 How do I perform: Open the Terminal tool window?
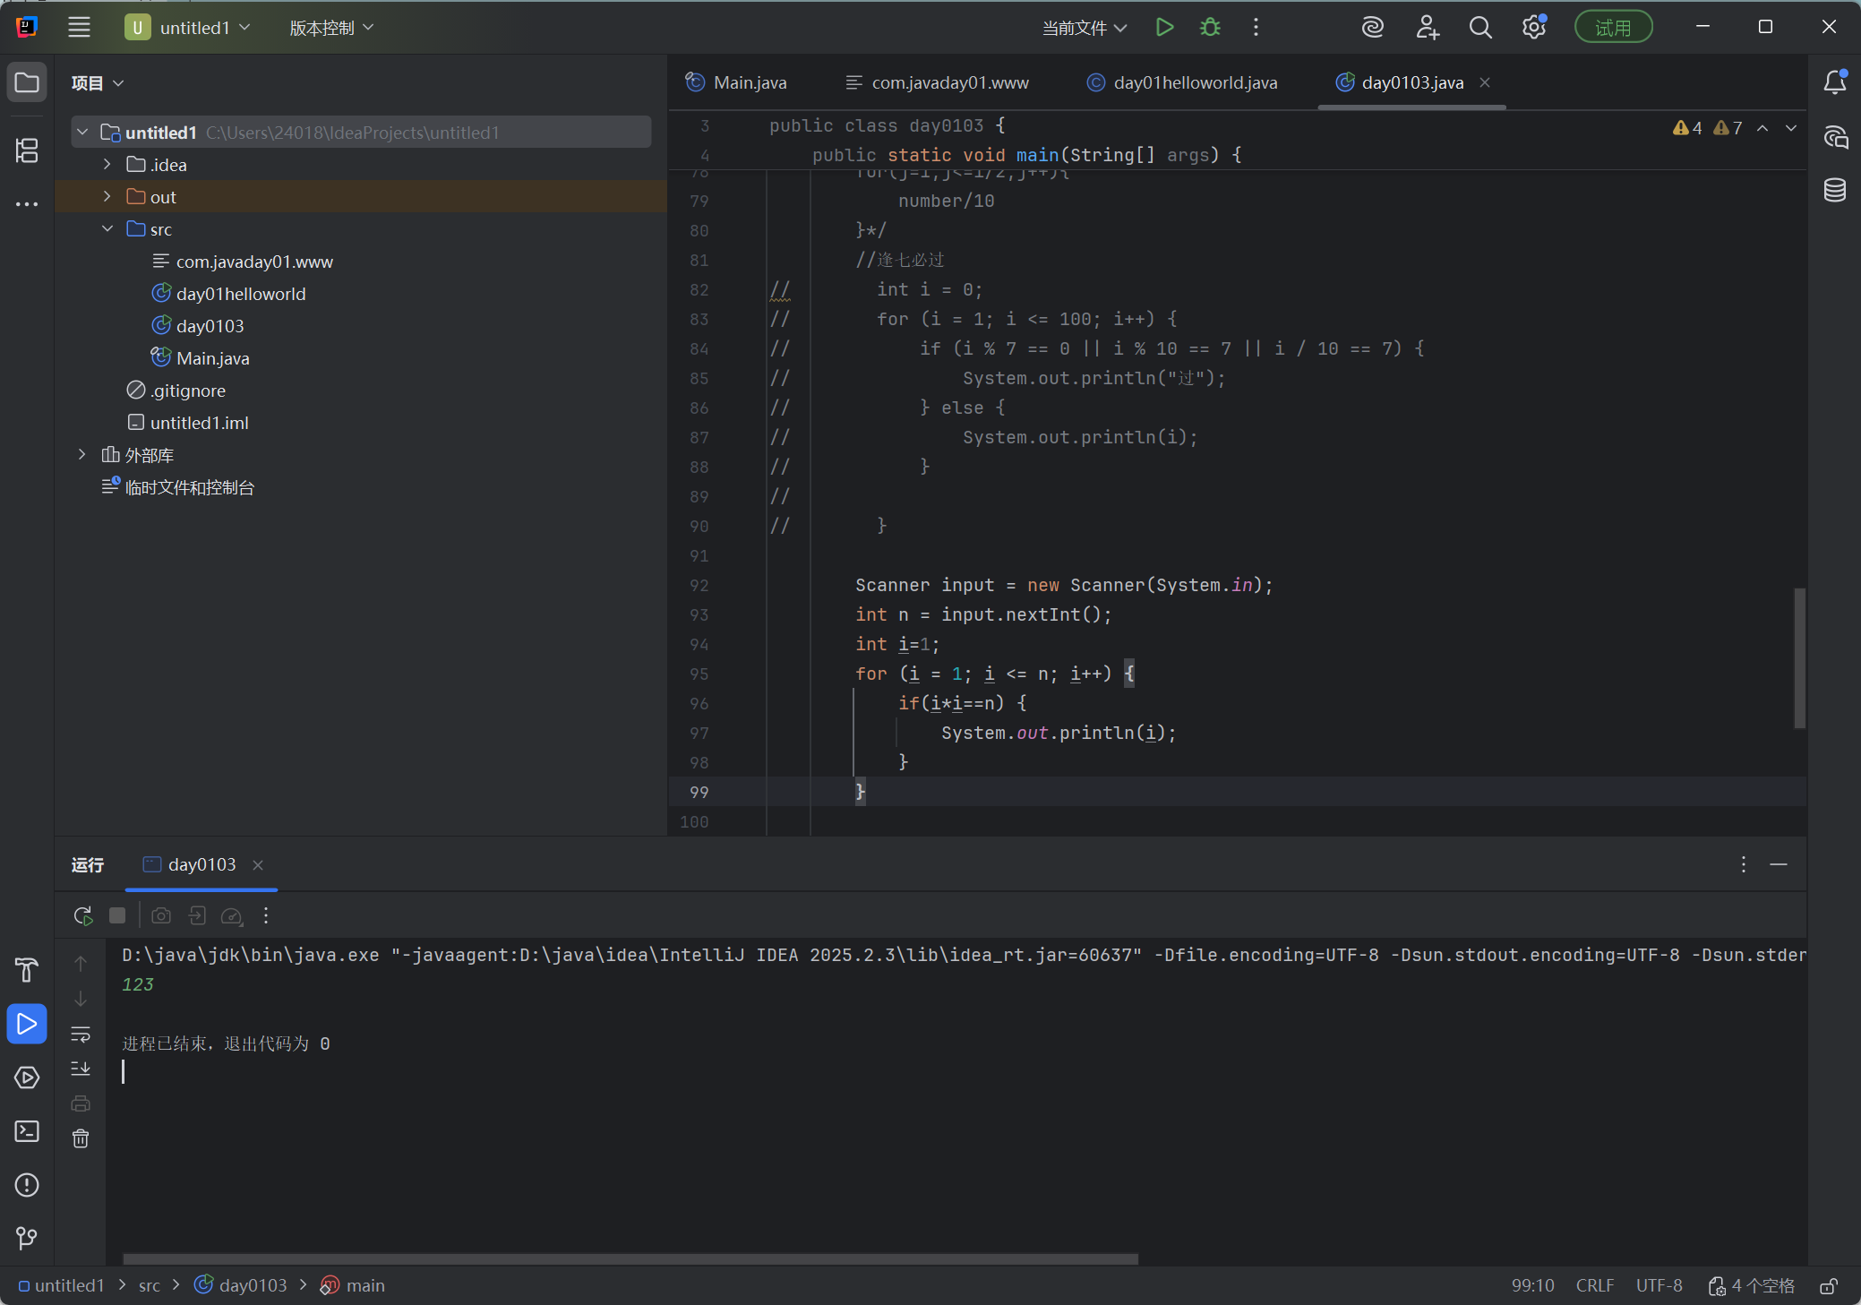pyautogui.click(x=27, y=1131)
